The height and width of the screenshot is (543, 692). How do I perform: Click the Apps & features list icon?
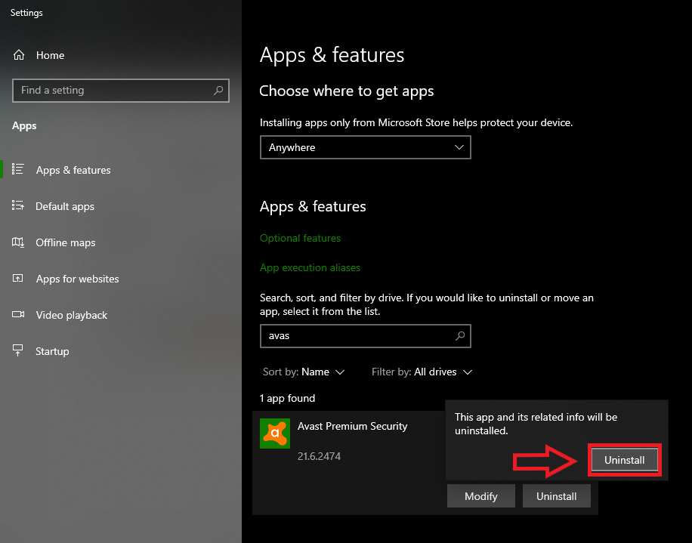17,169
